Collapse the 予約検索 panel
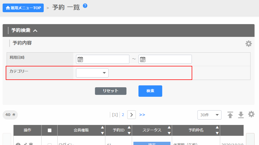 (35, 31)
